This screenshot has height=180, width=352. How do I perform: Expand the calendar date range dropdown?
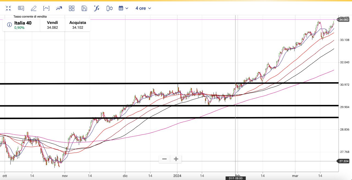tap(123, 8)
